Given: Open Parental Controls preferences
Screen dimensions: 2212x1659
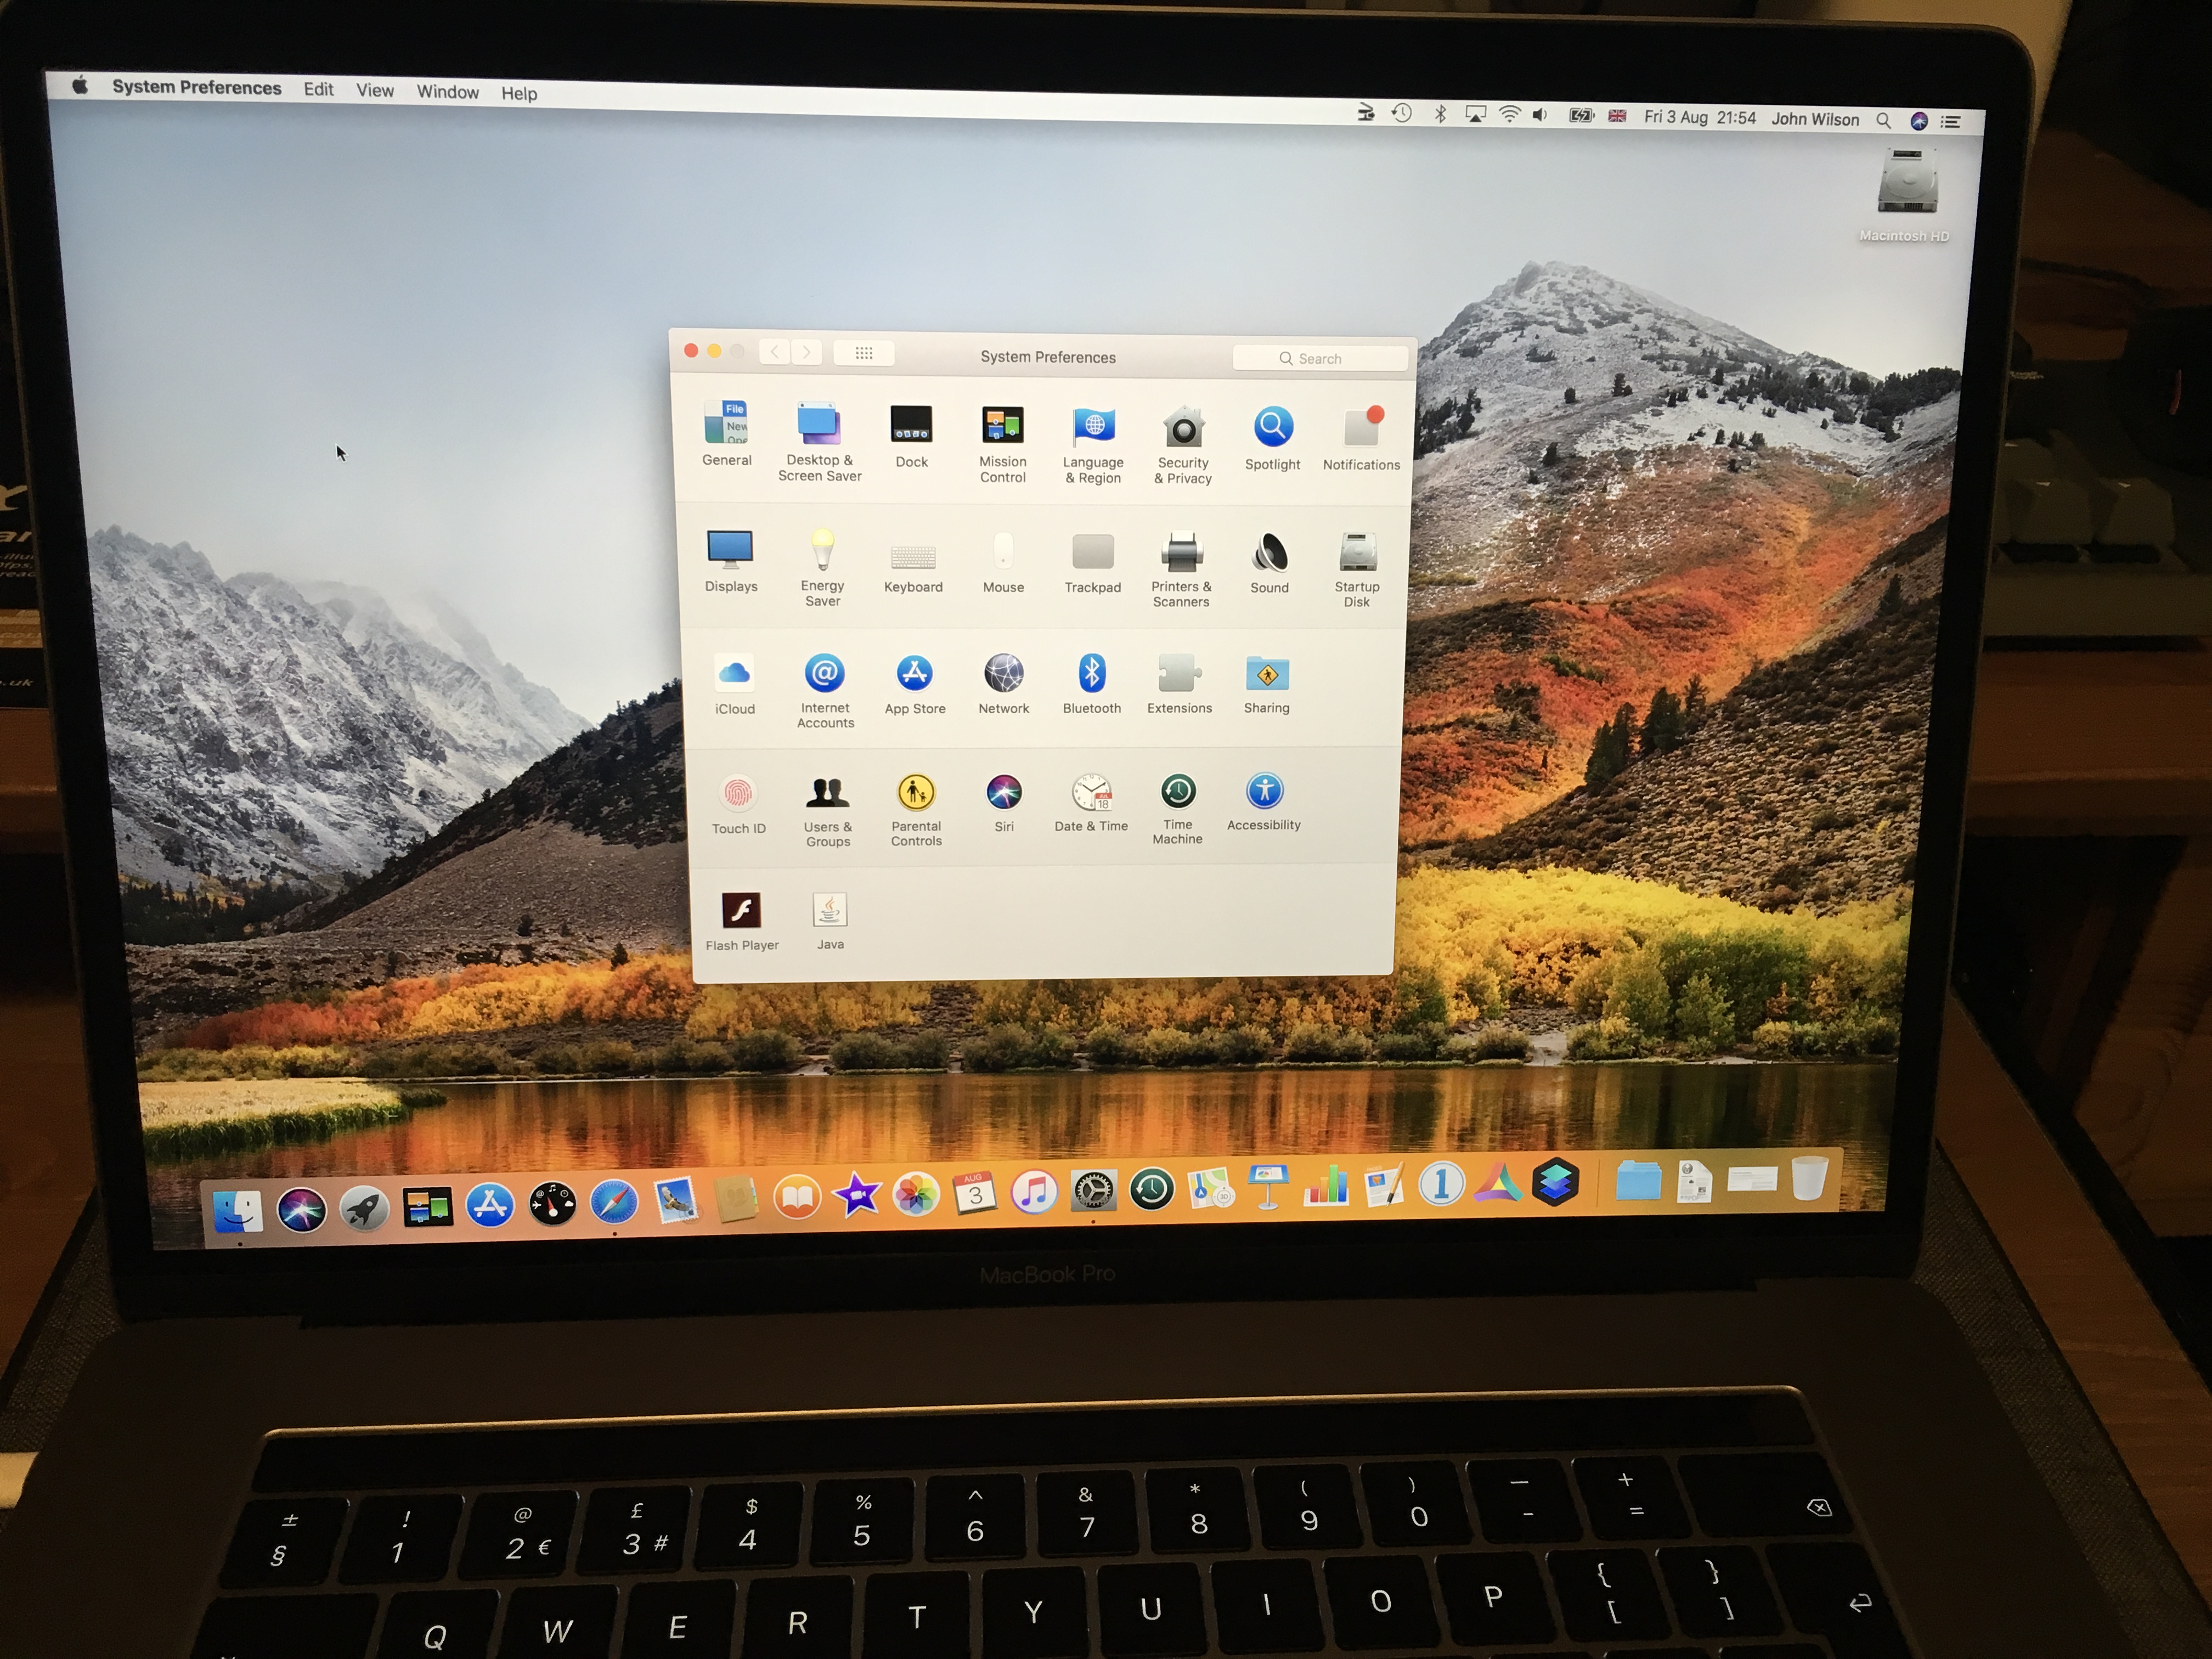Looking at the screenshot, I should click(916, 810).
